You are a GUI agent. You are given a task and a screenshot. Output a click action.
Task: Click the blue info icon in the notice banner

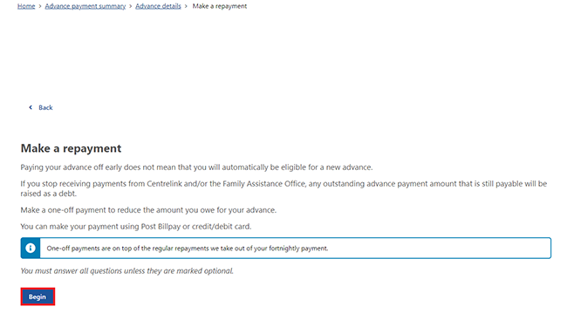(x=31, y=248)
